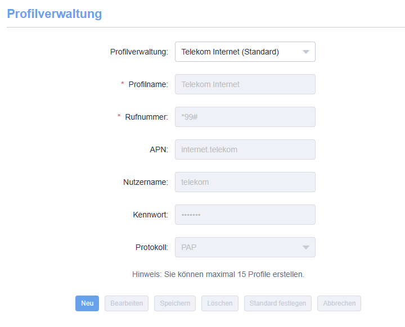405x327 pixels.
Task: Click the blue Profilverwaltung page heading
Action: (x=55, y=13)
